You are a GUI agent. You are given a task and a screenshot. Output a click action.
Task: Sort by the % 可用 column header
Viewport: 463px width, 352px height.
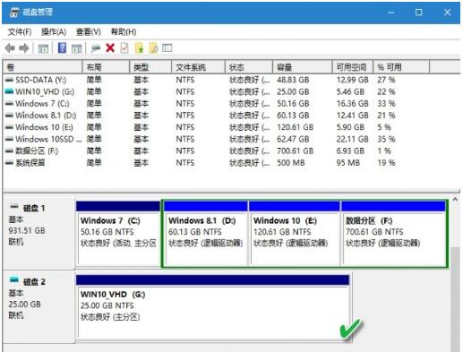pos(401,67)
